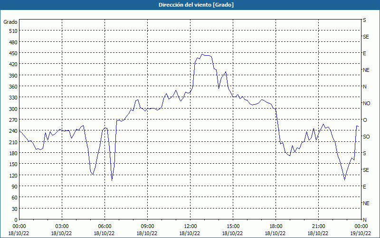Screen dimensions: 380x238
Task: Click the 180 value on the left axis
Action: 14,153
